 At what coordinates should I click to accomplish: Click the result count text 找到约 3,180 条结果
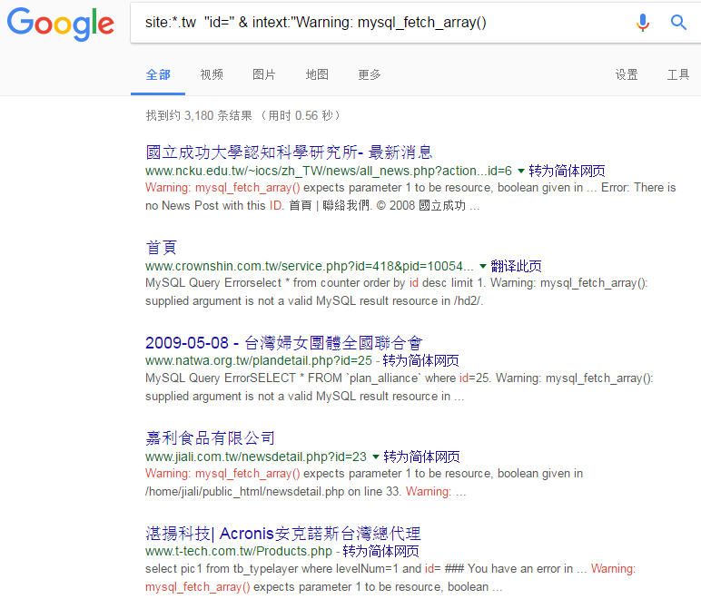click(199, 115)
